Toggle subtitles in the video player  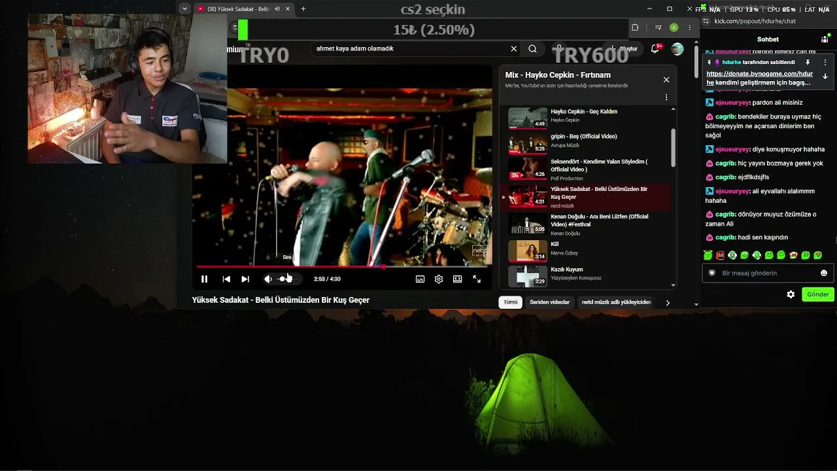pyautogui.click(x=420, y=279)
